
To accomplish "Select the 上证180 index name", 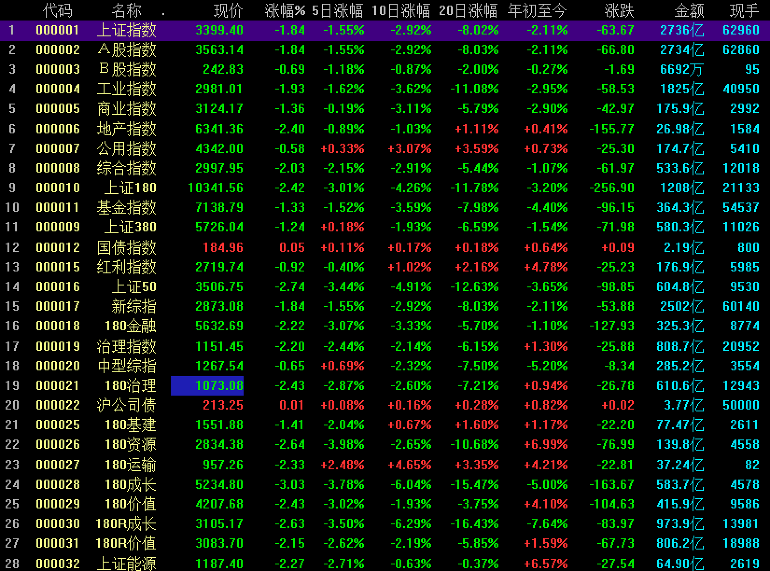I will click(x=130, y=188).
